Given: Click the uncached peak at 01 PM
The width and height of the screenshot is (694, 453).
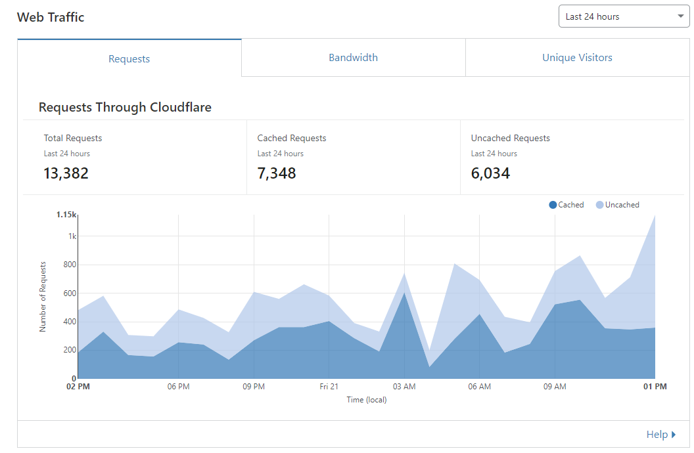Looking at the screenshot, I should (655, 216).
